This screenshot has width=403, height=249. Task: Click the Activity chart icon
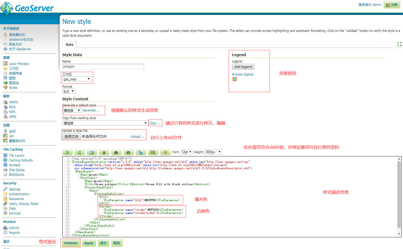5,228
